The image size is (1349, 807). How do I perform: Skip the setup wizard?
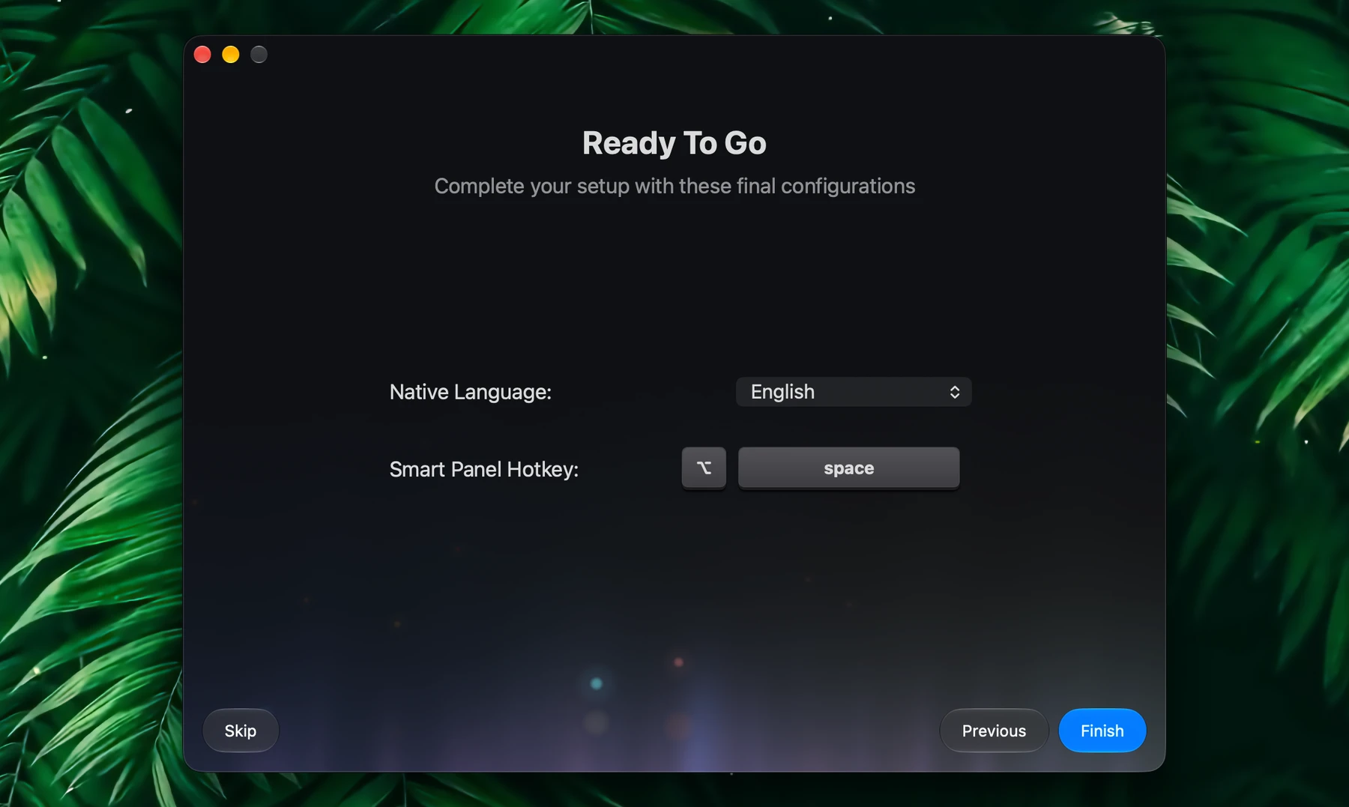pyautogui.click(x=241, y=731)
